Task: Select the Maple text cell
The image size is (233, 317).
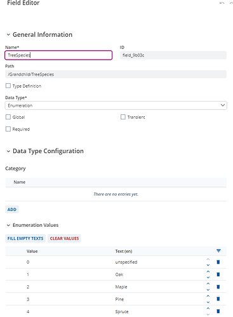Action: [121, 287]
